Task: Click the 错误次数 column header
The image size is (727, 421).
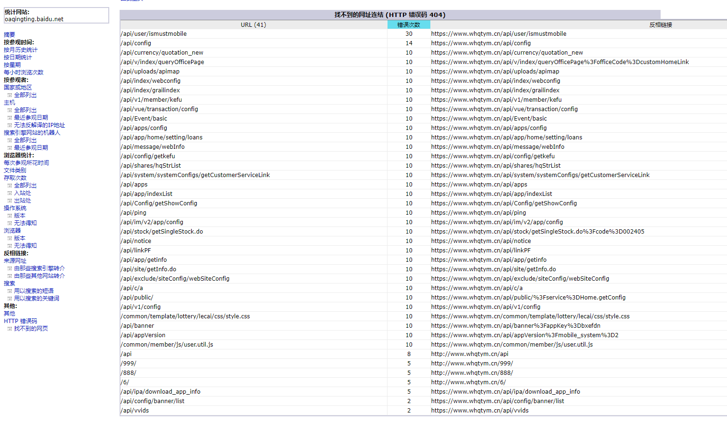Action: (408, 25)
